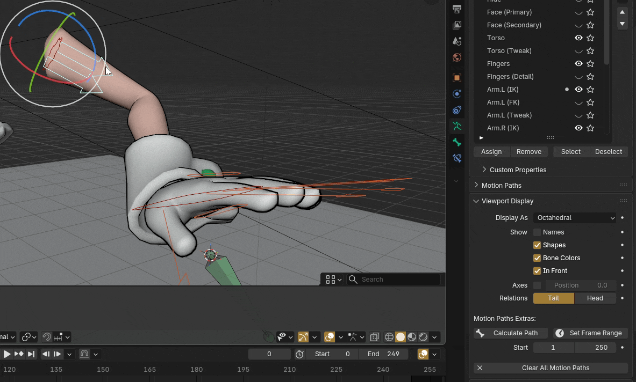Open the Scene properties tab

pyautogui.click(x=457, y=41)
